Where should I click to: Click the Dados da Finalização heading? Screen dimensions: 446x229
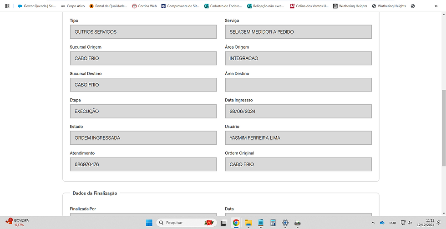pyautogui.click(x=95, y=193)
